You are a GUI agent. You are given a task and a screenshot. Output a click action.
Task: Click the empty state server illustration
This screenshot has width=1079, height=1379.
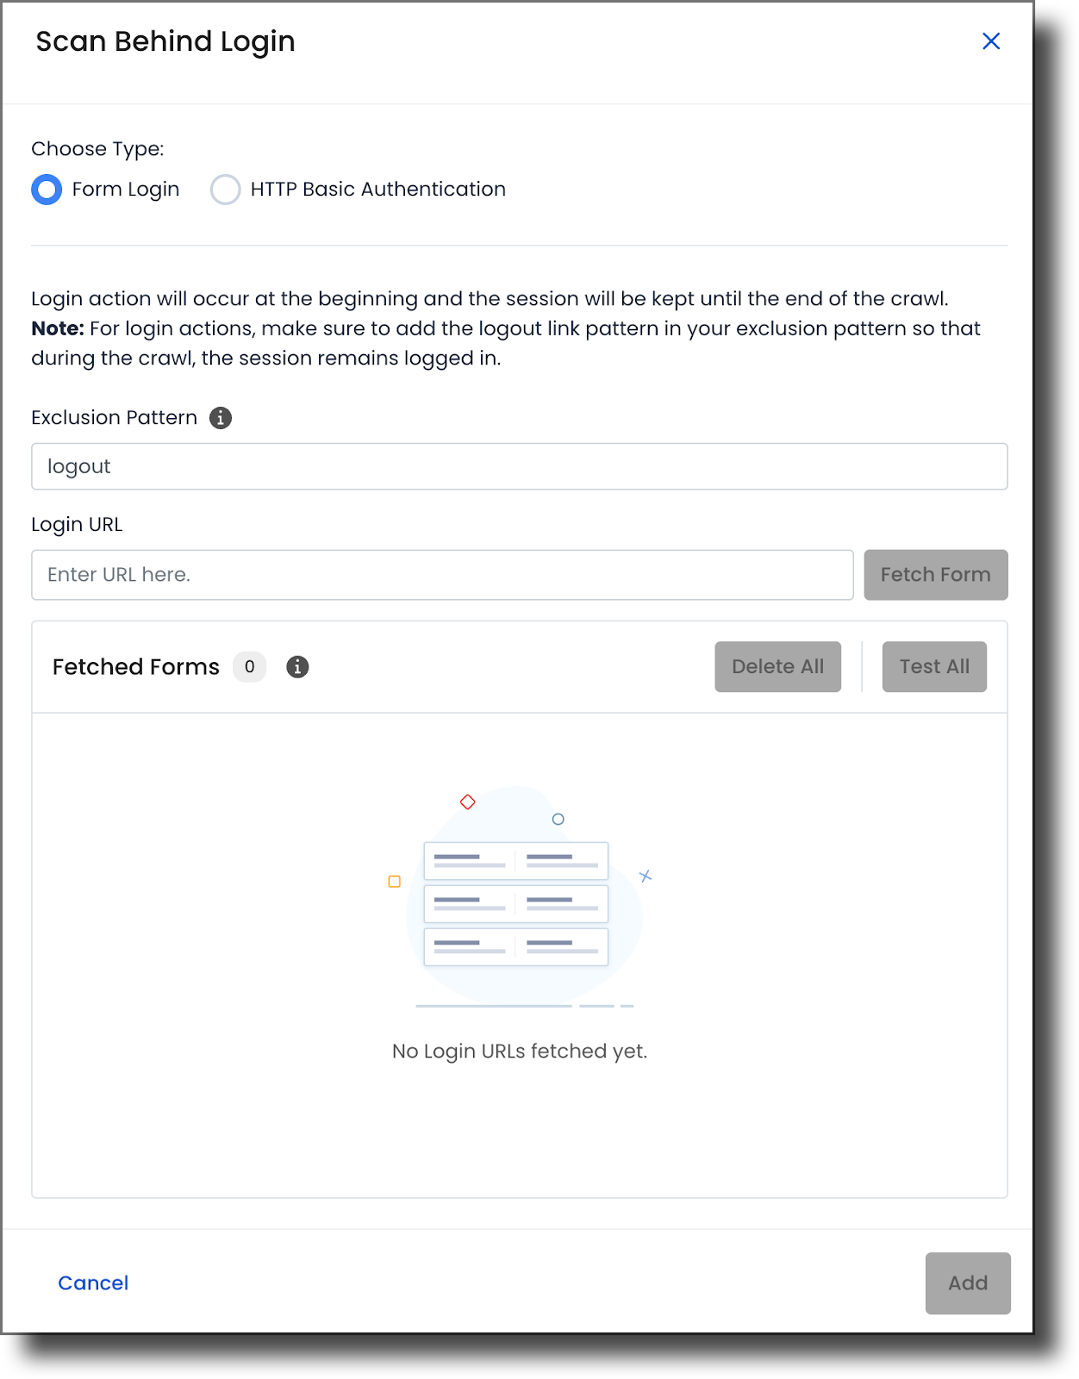pos(515,903)
